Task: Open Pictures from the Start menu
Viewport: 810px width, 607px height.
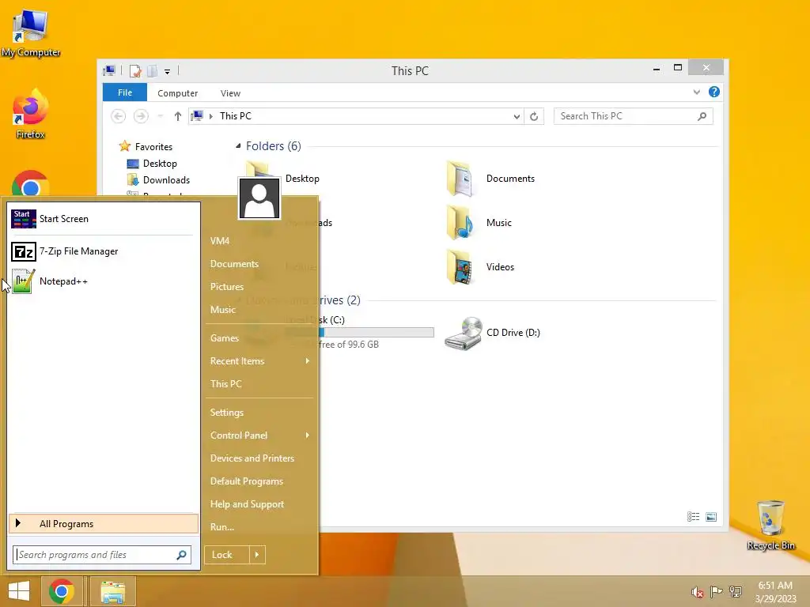Action: [227, 287]
